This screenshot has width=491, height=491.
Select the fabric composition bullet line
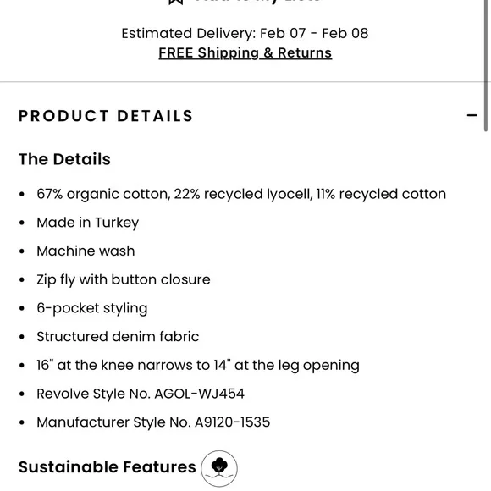(x=241, y=194)
